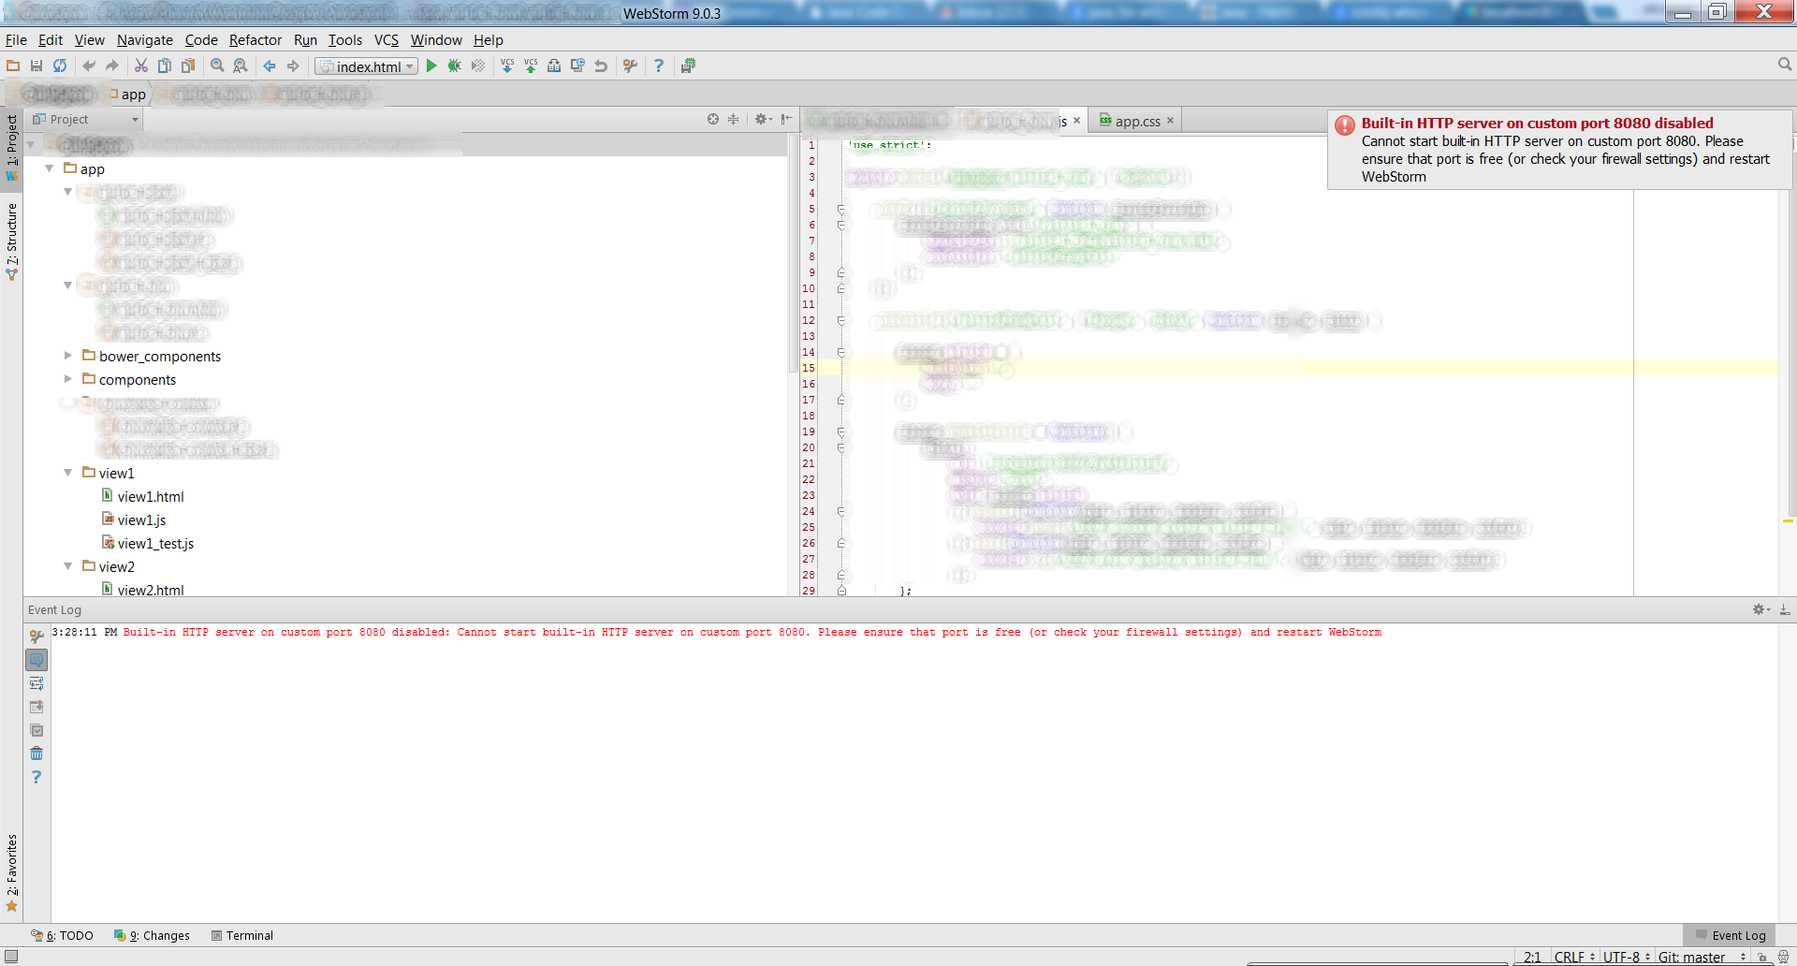Select view1_test.js in the project tree
This screenshot has height=966, width=1797.
147,543
